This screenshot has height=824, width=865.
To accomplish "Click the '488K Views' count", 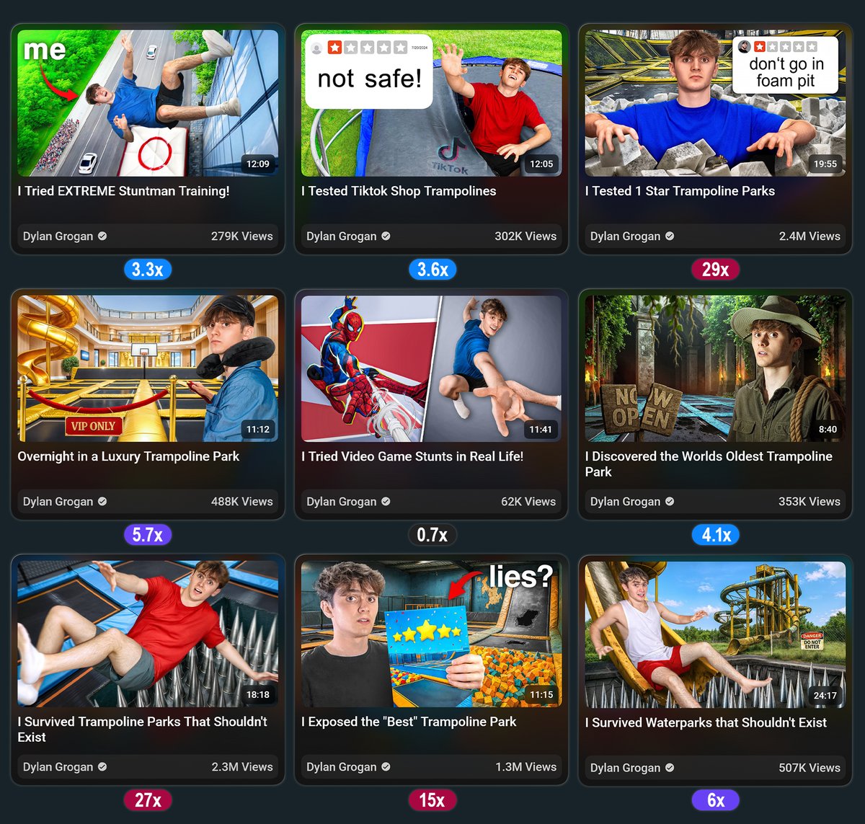I will click(x=242, y=501).
